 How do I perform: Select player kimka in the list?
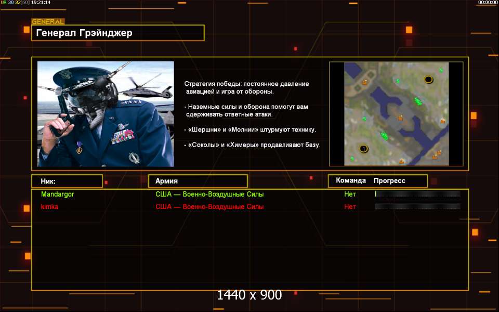(x=50, y=207)
